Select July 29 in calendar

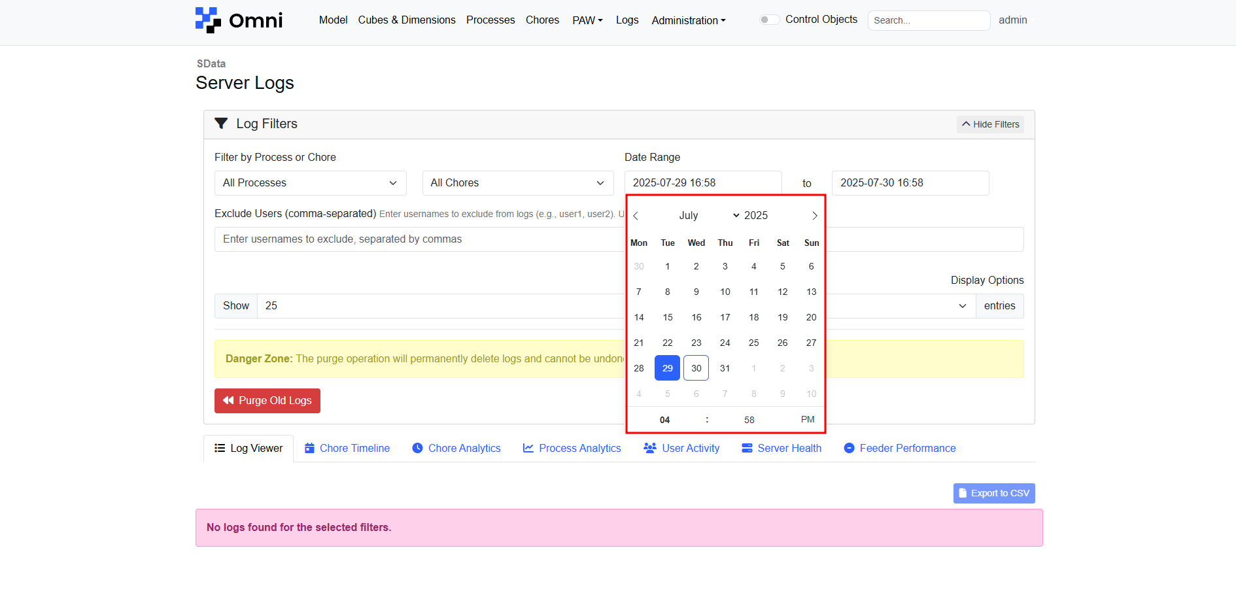667,368
